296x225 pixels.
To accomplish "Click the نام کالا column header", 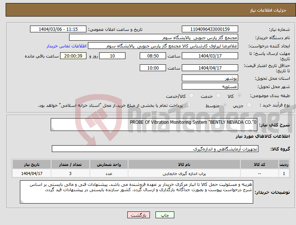I will [184, 164].
